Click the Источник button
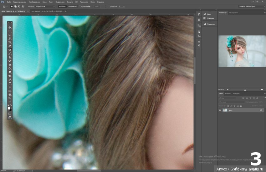 pos(62,7)
